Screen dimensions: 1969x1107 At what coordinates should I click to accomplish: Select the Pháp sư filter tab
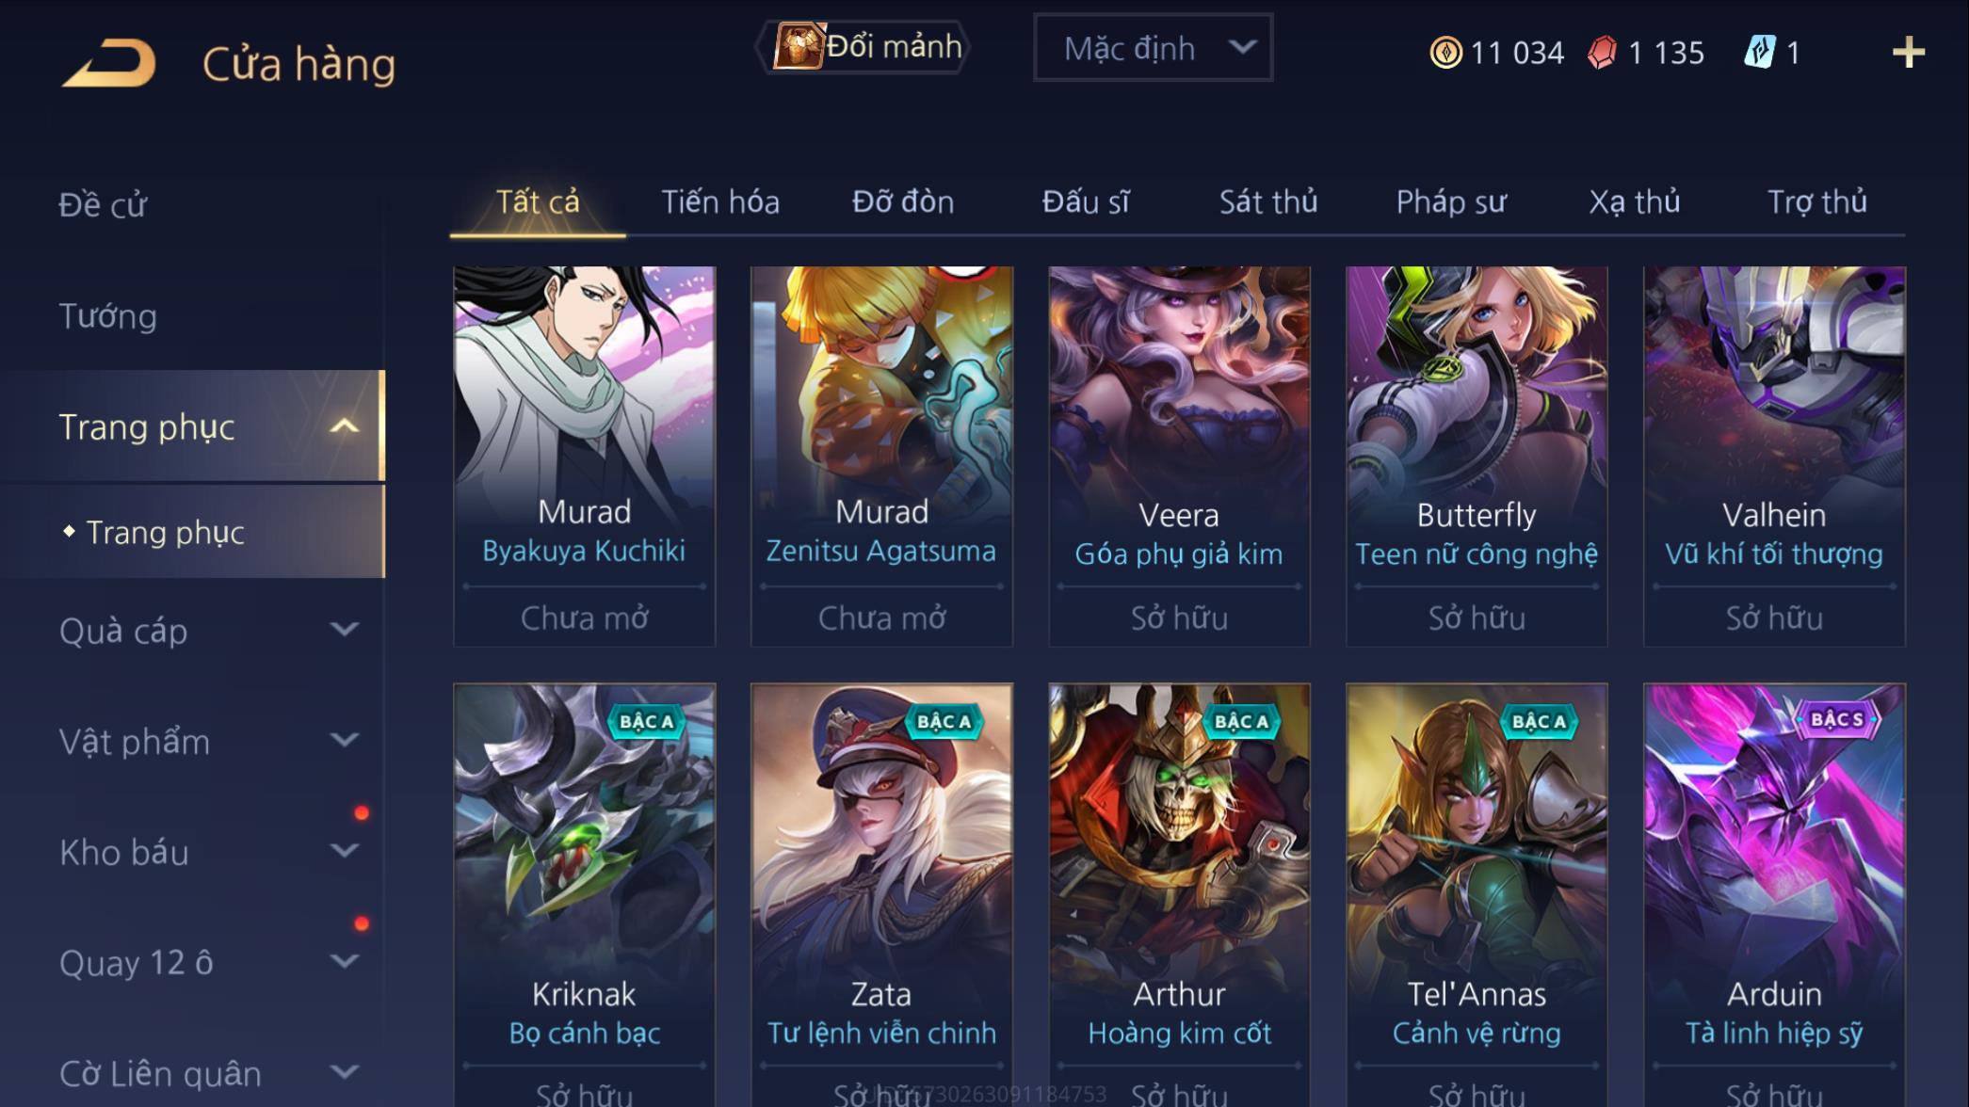point(1451,201)
